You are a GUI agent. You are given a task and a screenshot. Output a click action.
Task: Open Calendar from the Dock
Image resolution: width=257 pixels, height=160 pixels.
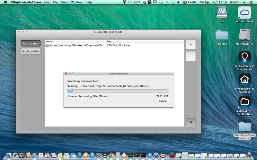click(47, 155)
